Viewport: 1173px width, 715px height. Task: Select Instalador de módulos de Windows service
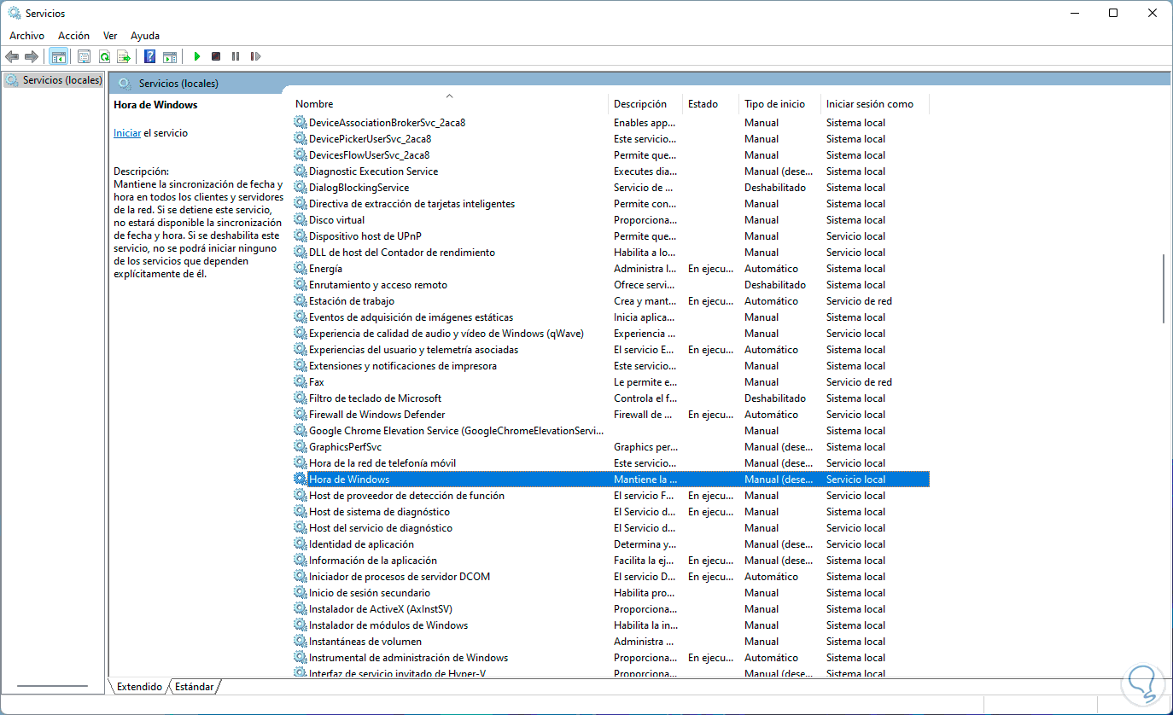610,625
